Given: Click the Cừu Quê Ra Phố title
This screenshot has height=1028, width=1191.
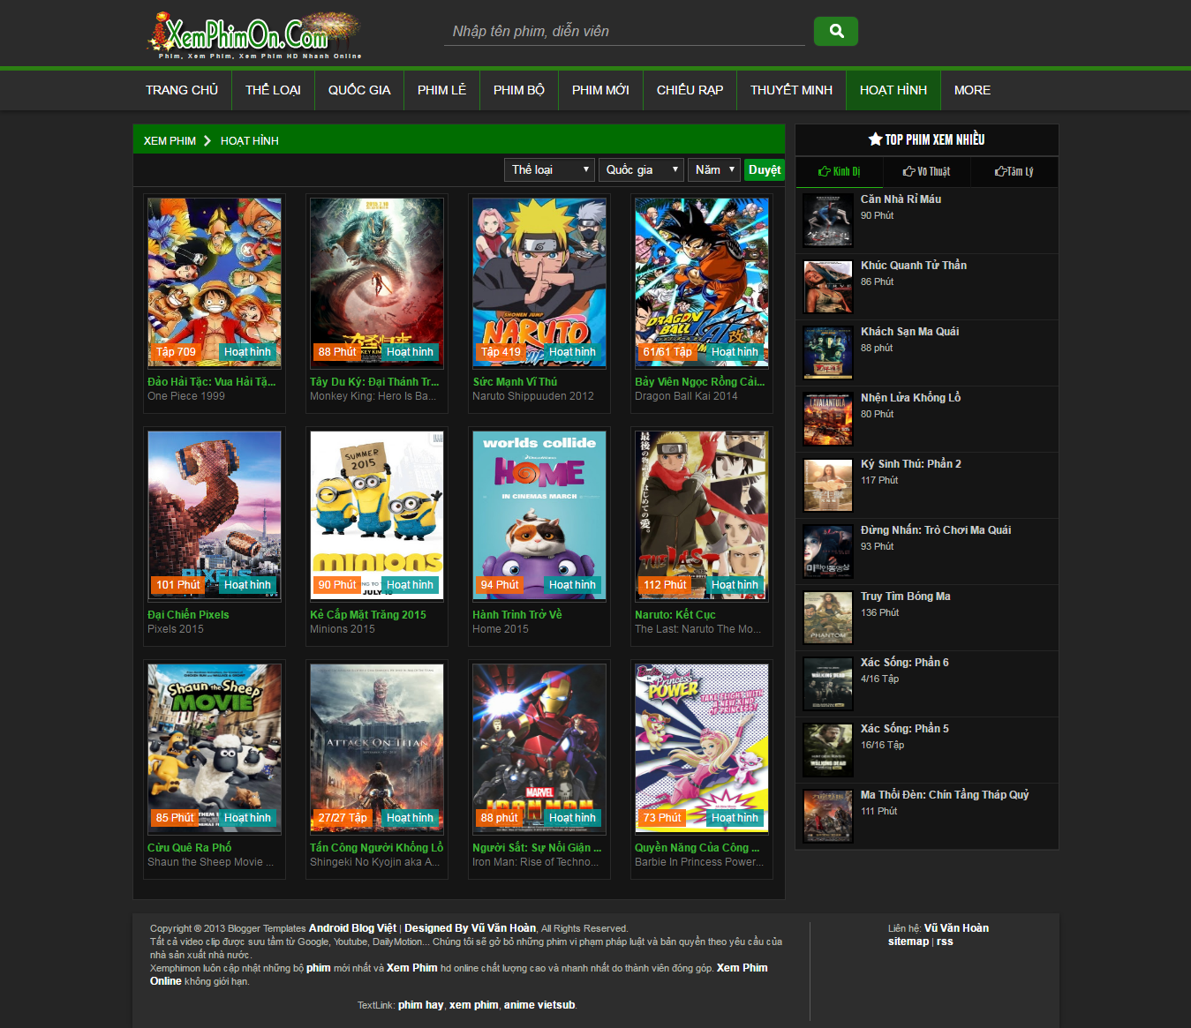Looking at the screenshot, I should click(190, 848).
